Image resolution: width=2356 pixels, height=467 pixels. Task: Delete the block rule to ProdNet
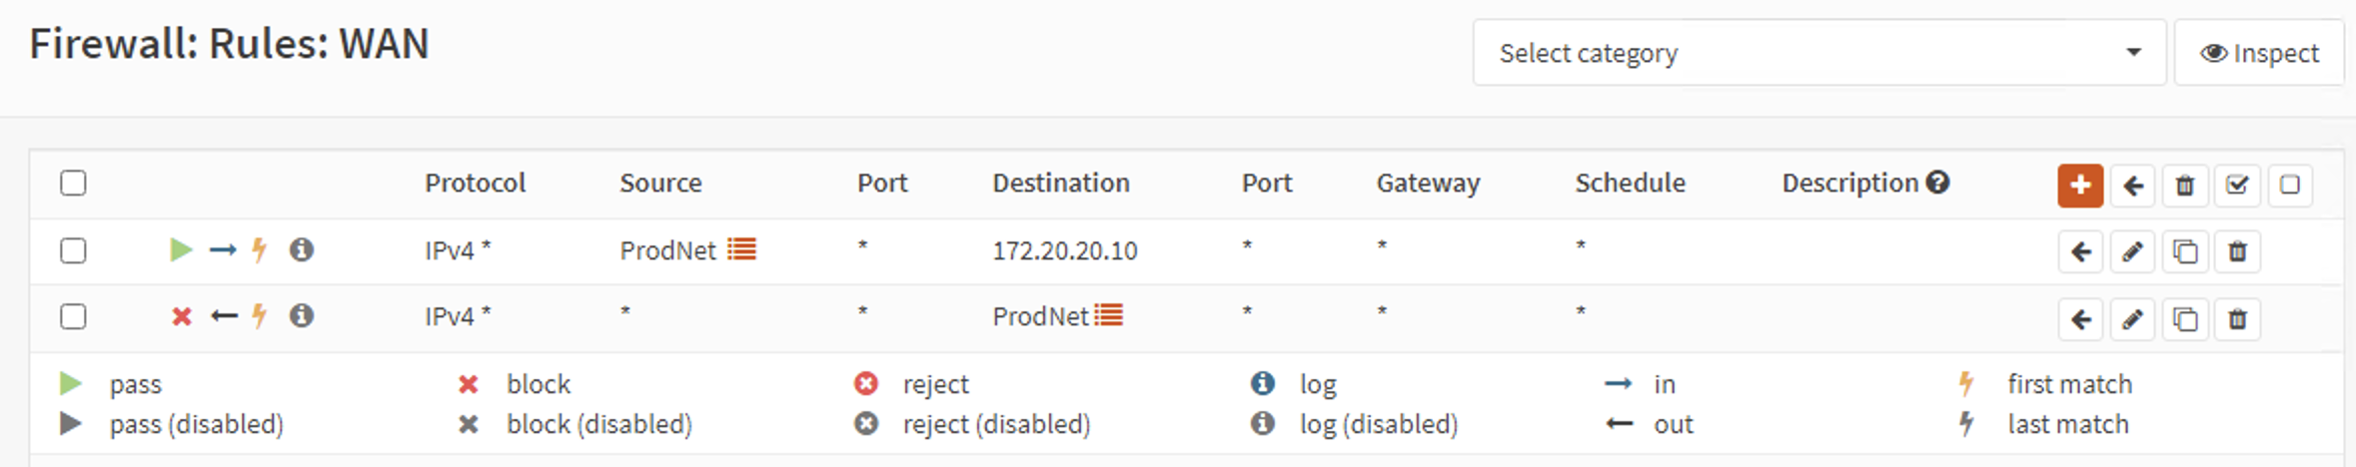tap(2237, 319)
